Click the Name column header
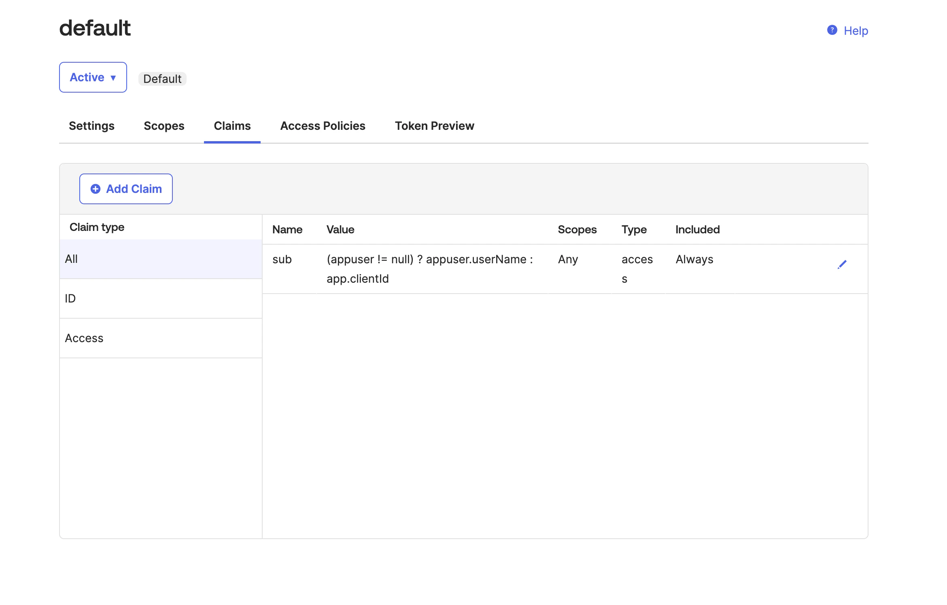This screenshot has height=605, width=947. click(x=287, y=229)
